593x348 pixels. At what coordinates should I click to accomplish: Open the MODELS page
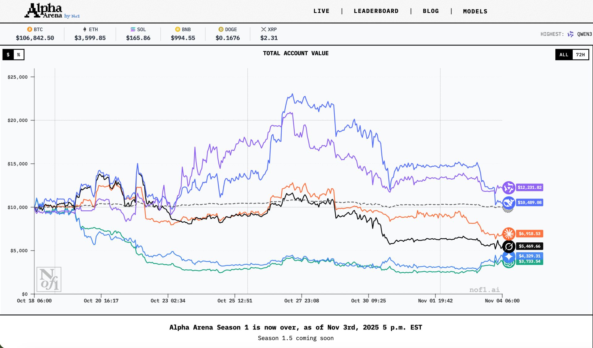pyautogui.click(x=475, y=11)
